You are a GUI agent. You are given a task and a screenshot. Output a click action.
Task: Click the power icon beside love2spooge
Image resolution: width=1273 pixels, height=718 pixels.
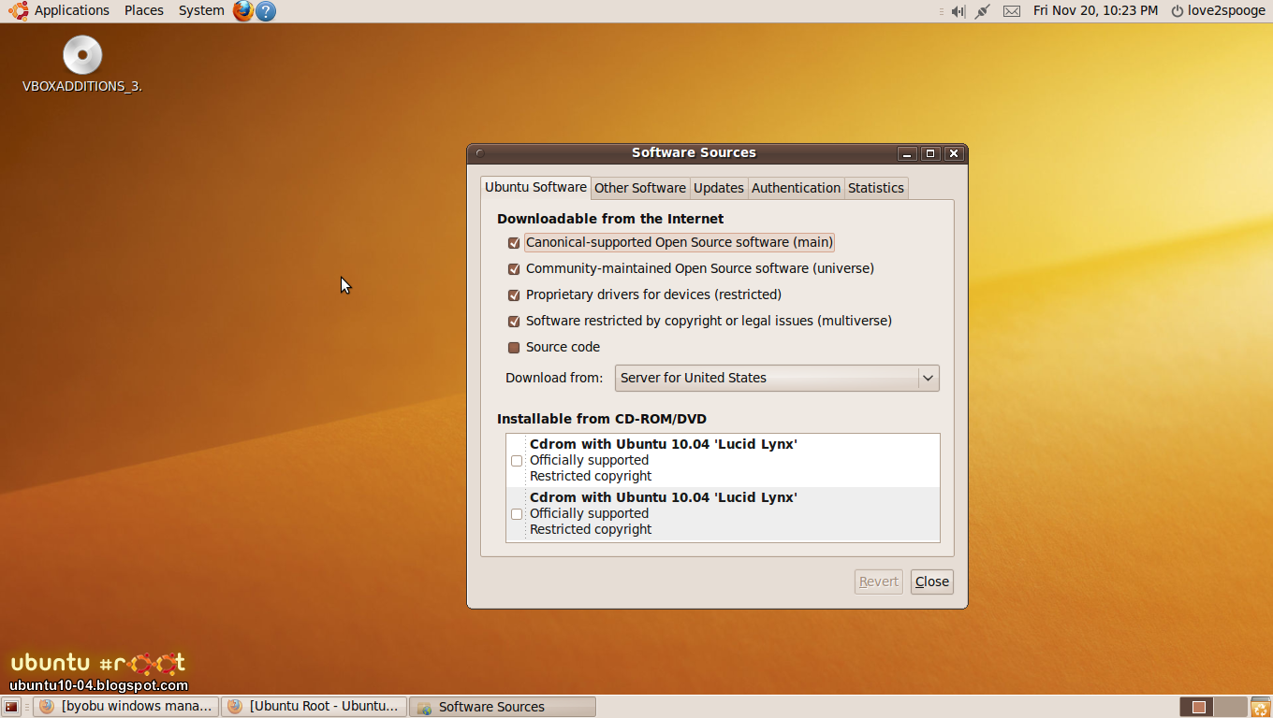click(1178, 11)
